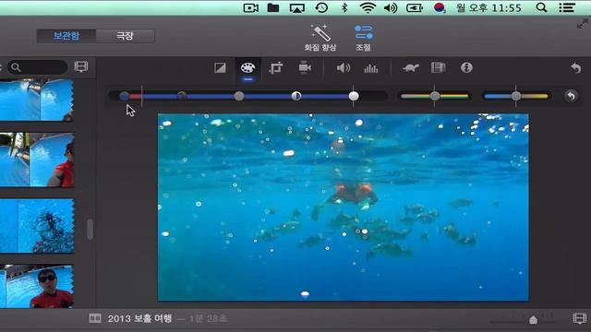Select clip with red-shirt person at pool edge
This screenshot has height=332, width=591.
[37, 160]
